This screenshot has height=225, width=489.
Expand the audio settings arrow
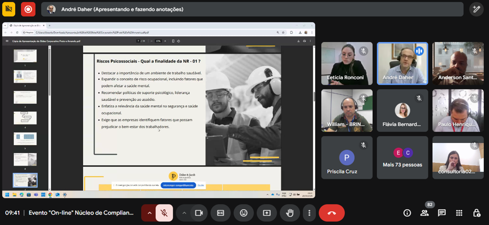[x=149, y=213]
